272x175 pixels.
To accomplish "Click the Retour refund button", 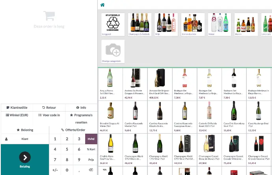I will tap(49, 107).
